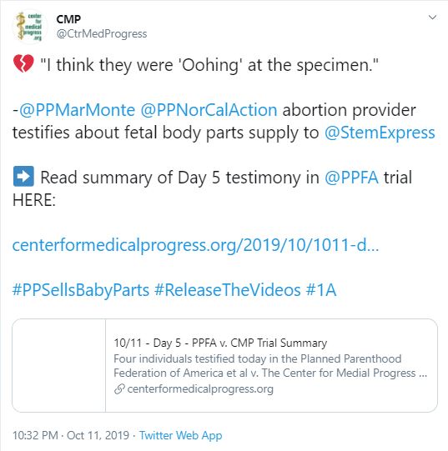This screenshot has height=451, width=448.
Task: Open the #PPSellsBabyParts hashtag
Action: click(x=81, y=289)
